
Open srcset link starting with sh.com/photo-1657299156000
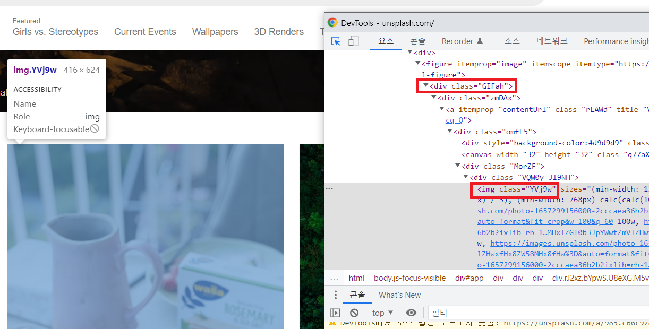(x=563, y=211)
